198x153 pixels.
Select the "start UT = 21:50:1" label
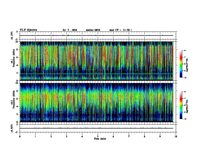click(121, 30)
